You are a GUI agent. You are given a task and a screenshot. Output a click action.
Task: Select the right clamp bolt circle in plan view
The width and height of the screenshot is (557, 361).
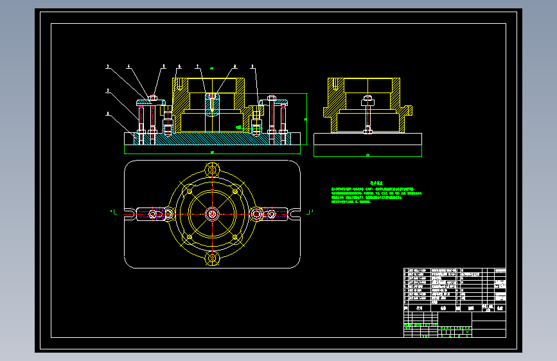coord(272,215)
